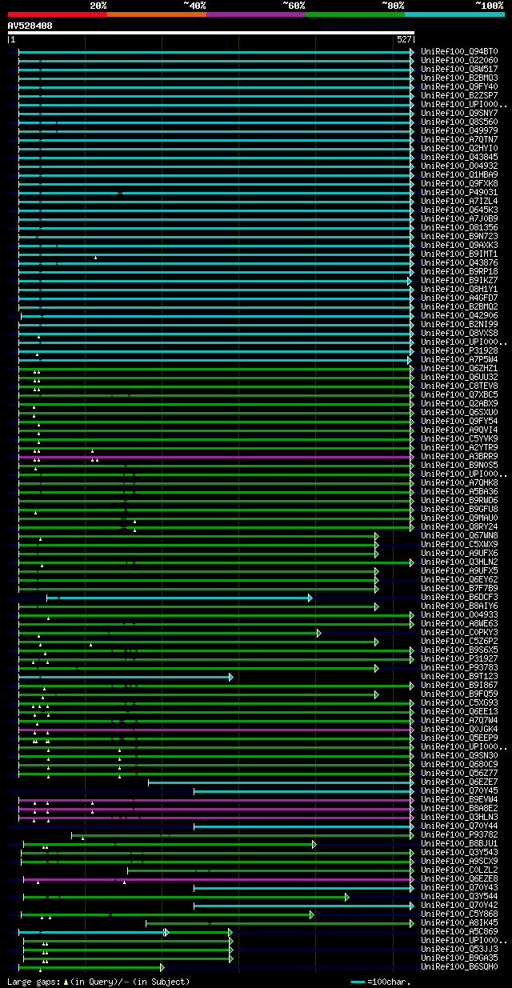The image size is (512, 988).
Task: Choose the UniRef100_P49031 hit label
Action: (460, 192)
